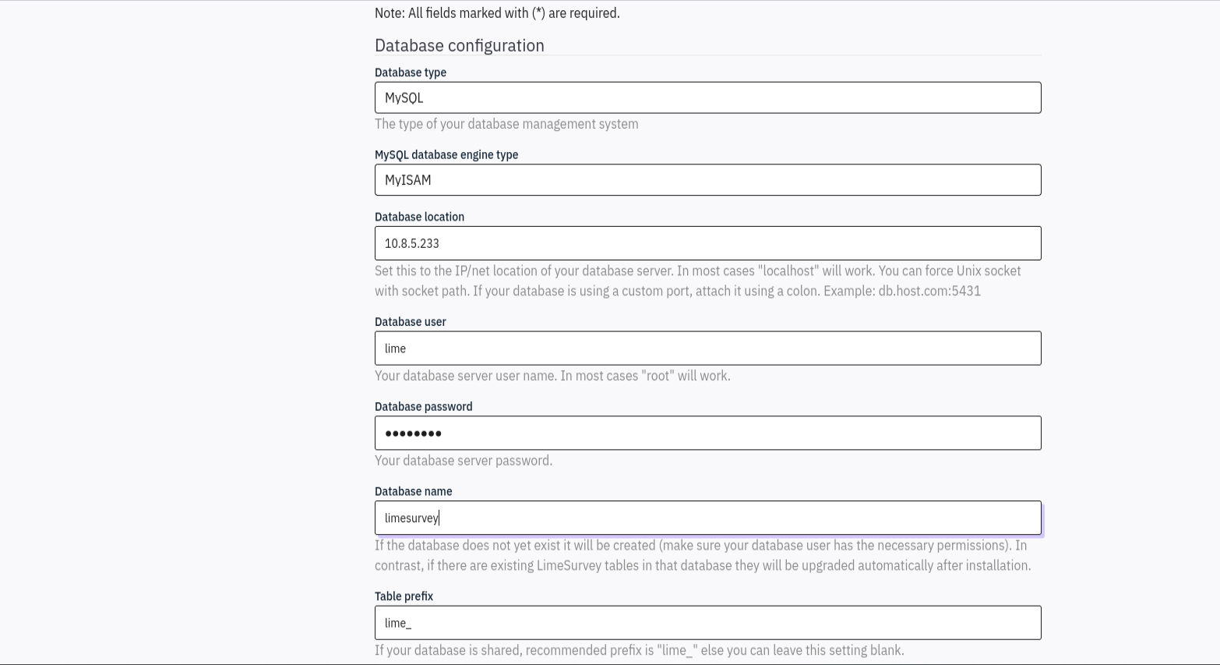Screen dimensions: 1220x665
Task: Click the "MySQL database engine type" label
Action: 446,154
